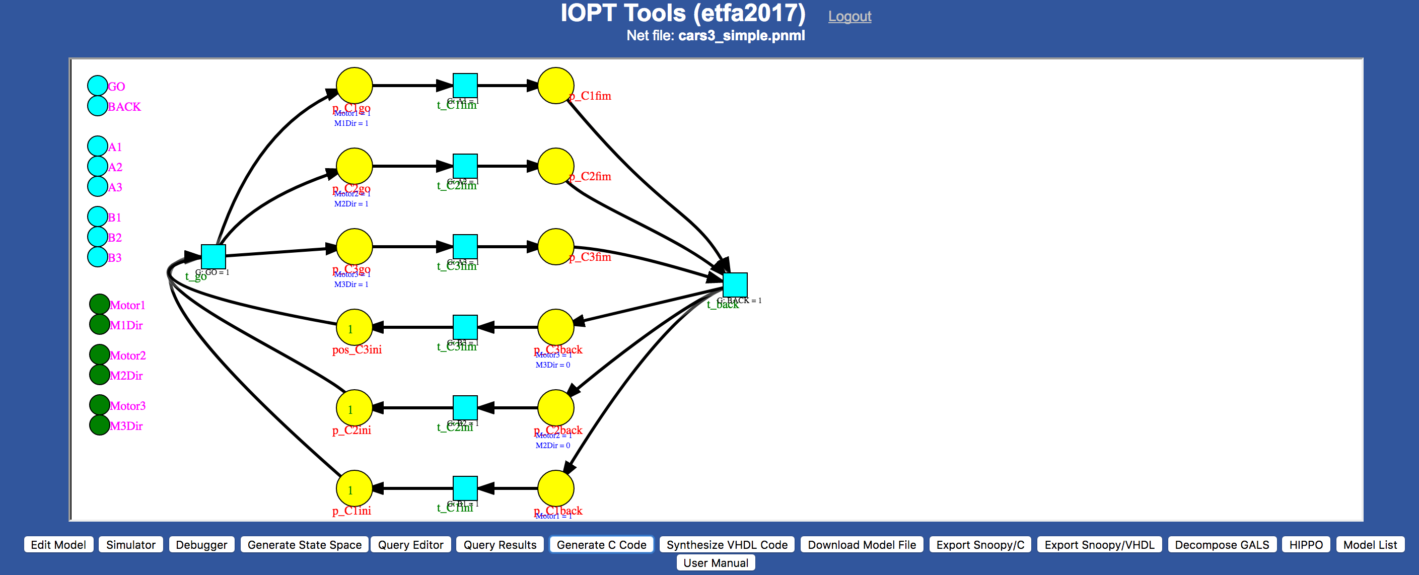Launch the Simulator
Viewport: 1419px width, 575px height.
pos(130,544)
